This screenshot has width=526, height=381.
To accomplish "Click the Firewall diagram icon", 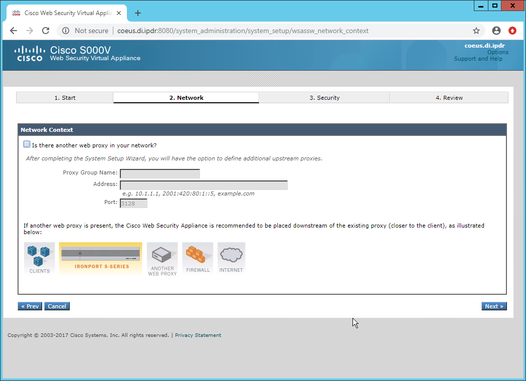I will tap(198, 259).
